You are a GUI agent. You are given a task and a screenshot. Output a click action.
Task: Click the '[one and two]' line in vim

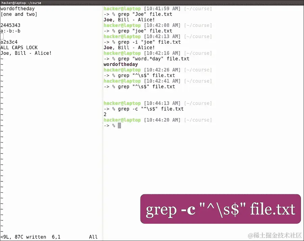click(19, 14)
